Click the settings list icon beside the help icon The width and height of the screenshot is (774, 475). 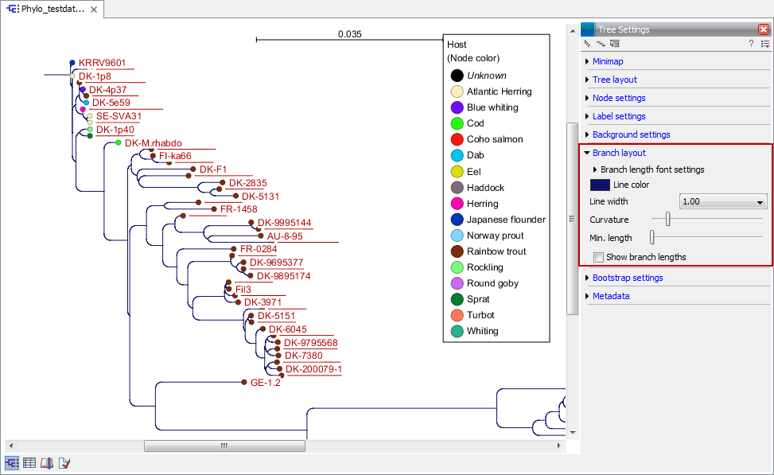pos(764,43)
